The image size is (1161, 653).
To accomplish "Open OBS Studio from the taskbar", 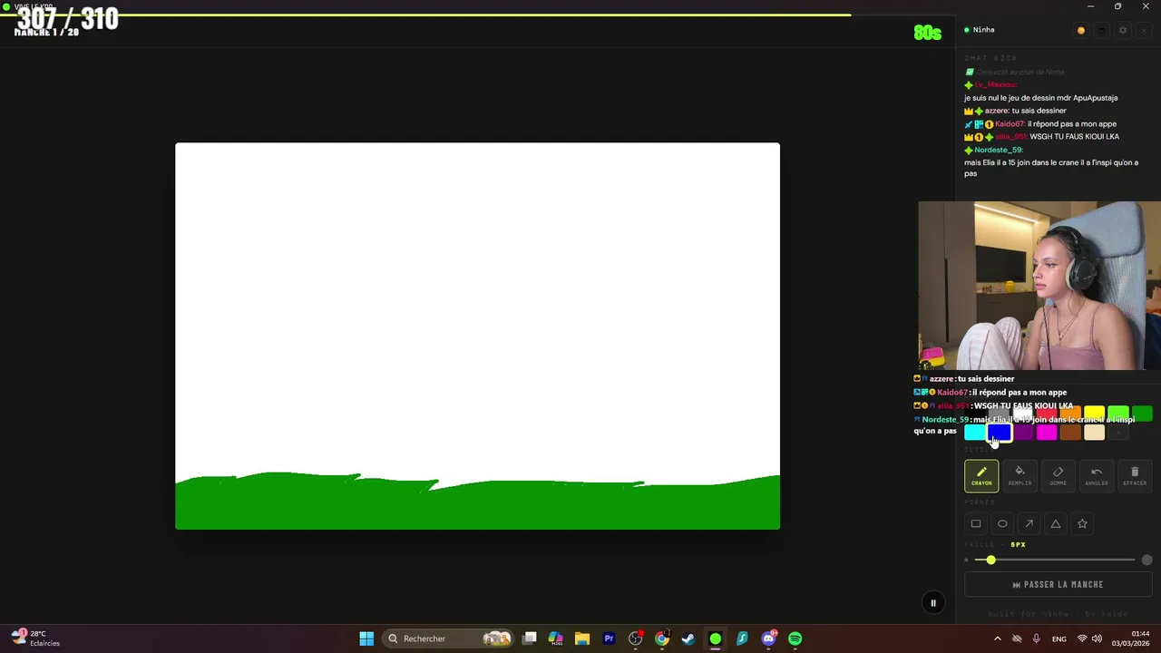I will point(635,638).
